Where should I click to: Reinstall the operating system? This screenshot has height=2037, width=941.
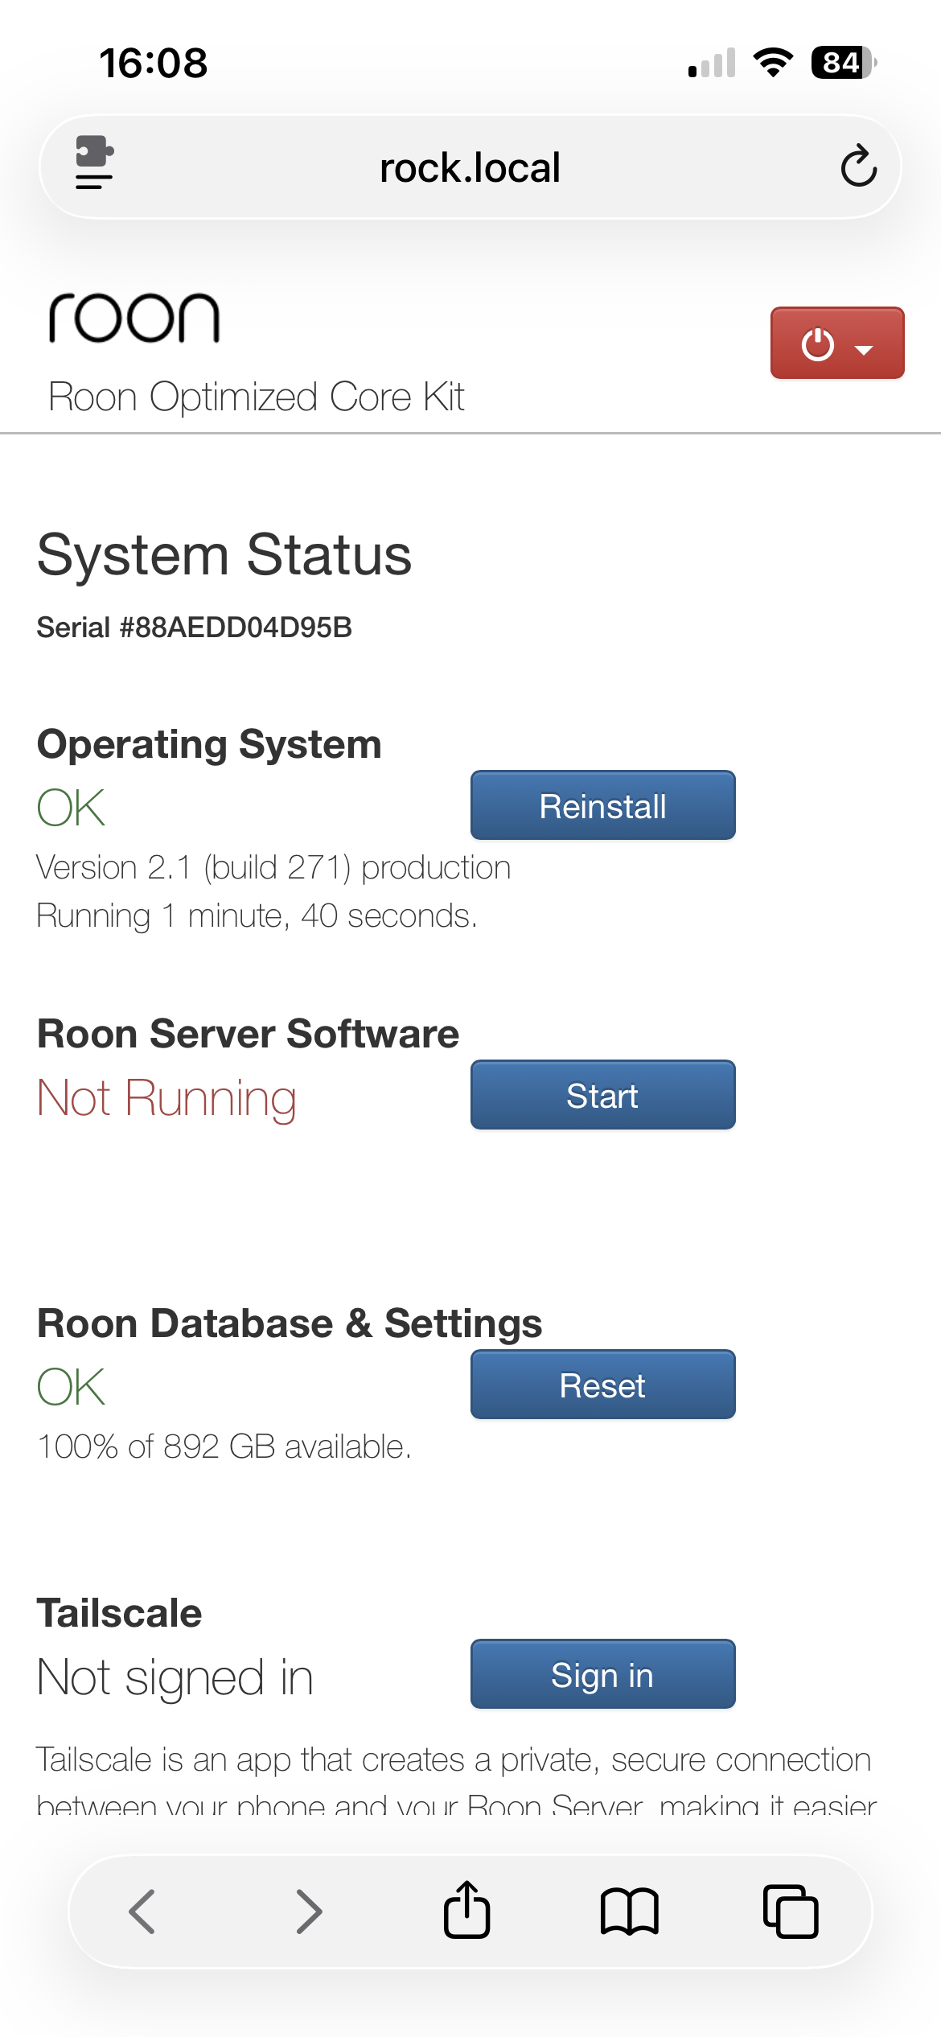603,805
